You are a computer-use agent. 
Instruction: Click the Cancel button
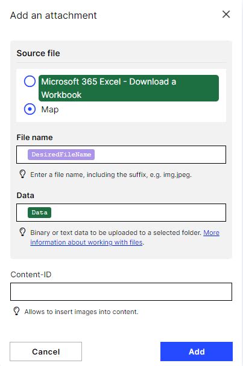point(46,352)
